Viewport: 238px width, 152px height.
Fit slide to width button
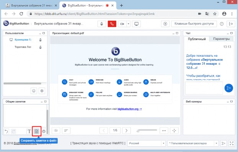coord(164,131)
